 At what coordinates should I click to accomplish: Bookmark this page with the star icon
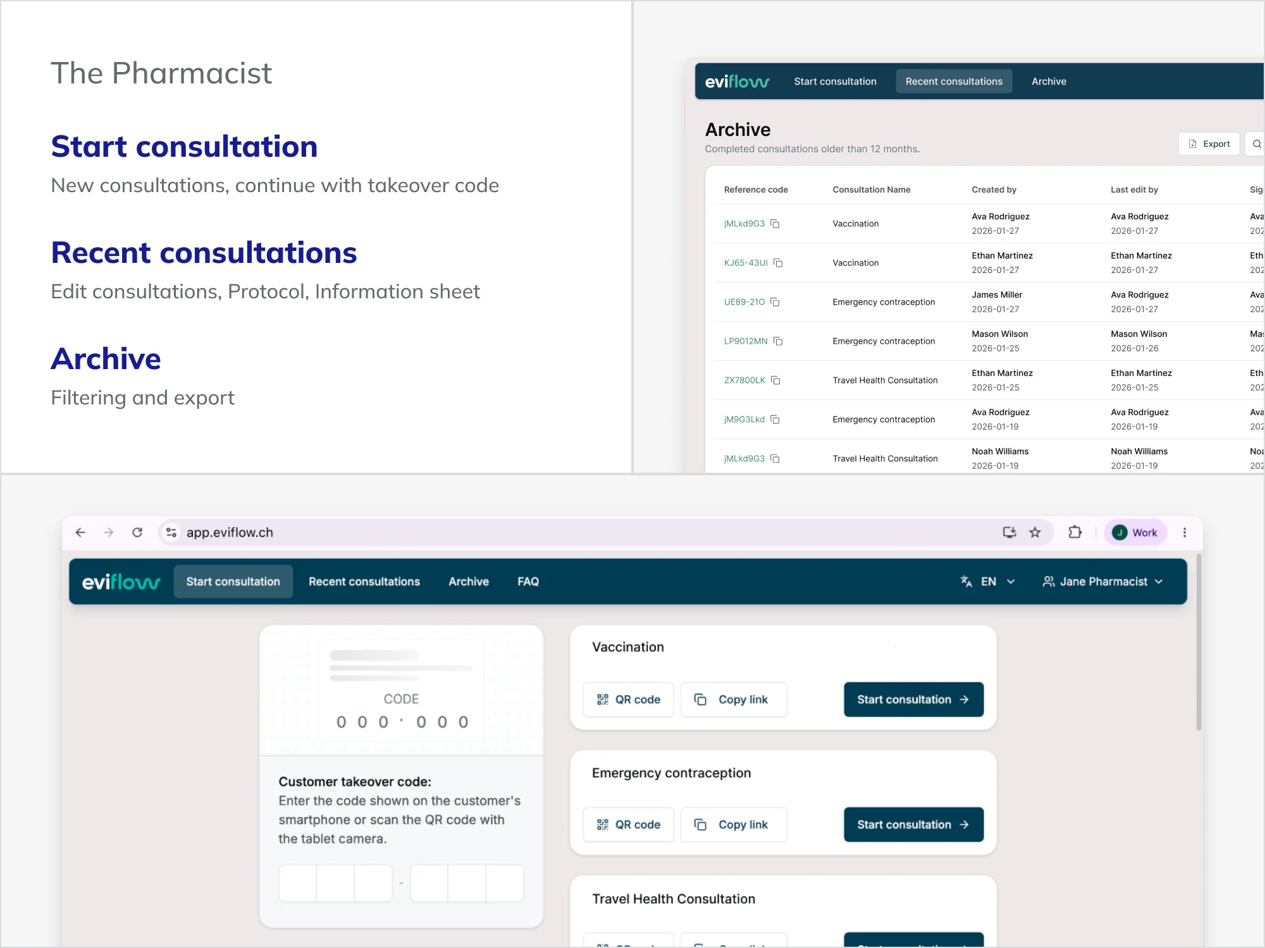[1035, 532]
